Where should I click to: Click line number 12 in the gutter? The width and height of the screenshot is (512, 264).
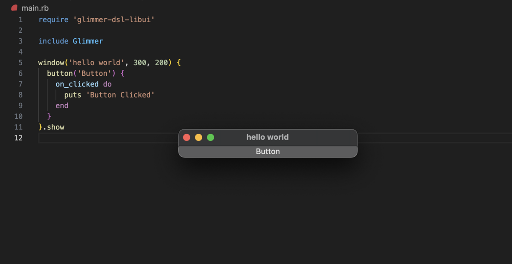(18, 138)
